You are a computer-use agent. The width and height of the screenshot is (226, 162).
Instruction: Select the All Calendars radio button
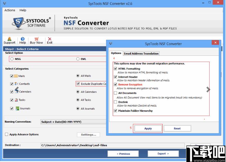pos(78,92)
